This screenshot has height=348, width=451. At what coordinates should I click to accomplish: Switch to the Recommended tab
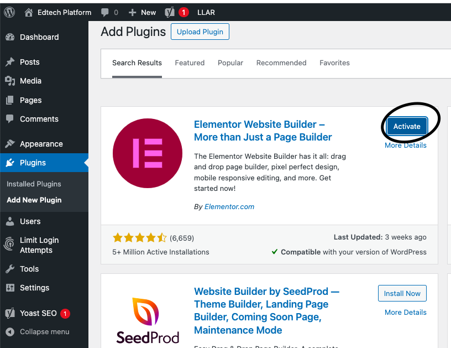[x=281, y=63]
